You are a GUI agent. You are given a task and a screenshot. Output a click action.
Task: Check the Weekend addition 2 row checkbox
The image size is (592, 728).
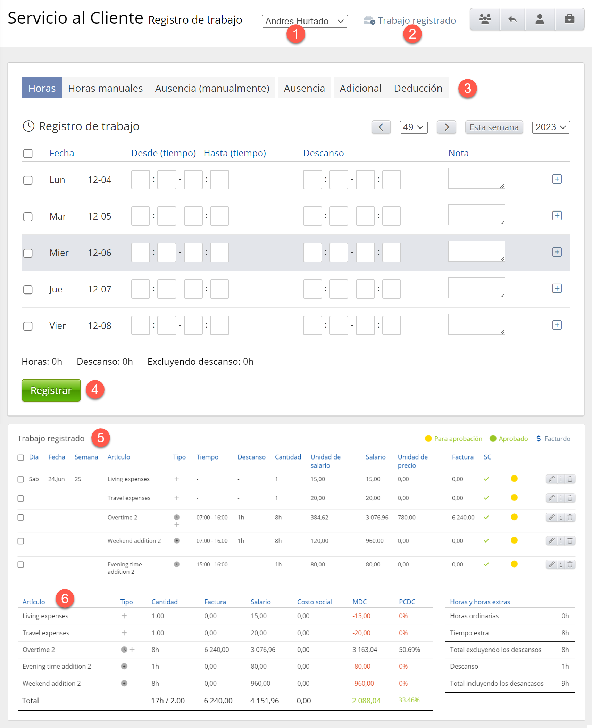pyautogui.click(x=21, y=541)
